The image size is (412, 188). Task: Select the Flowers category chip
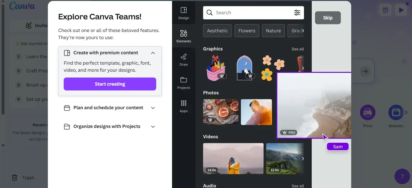(247, 31)
